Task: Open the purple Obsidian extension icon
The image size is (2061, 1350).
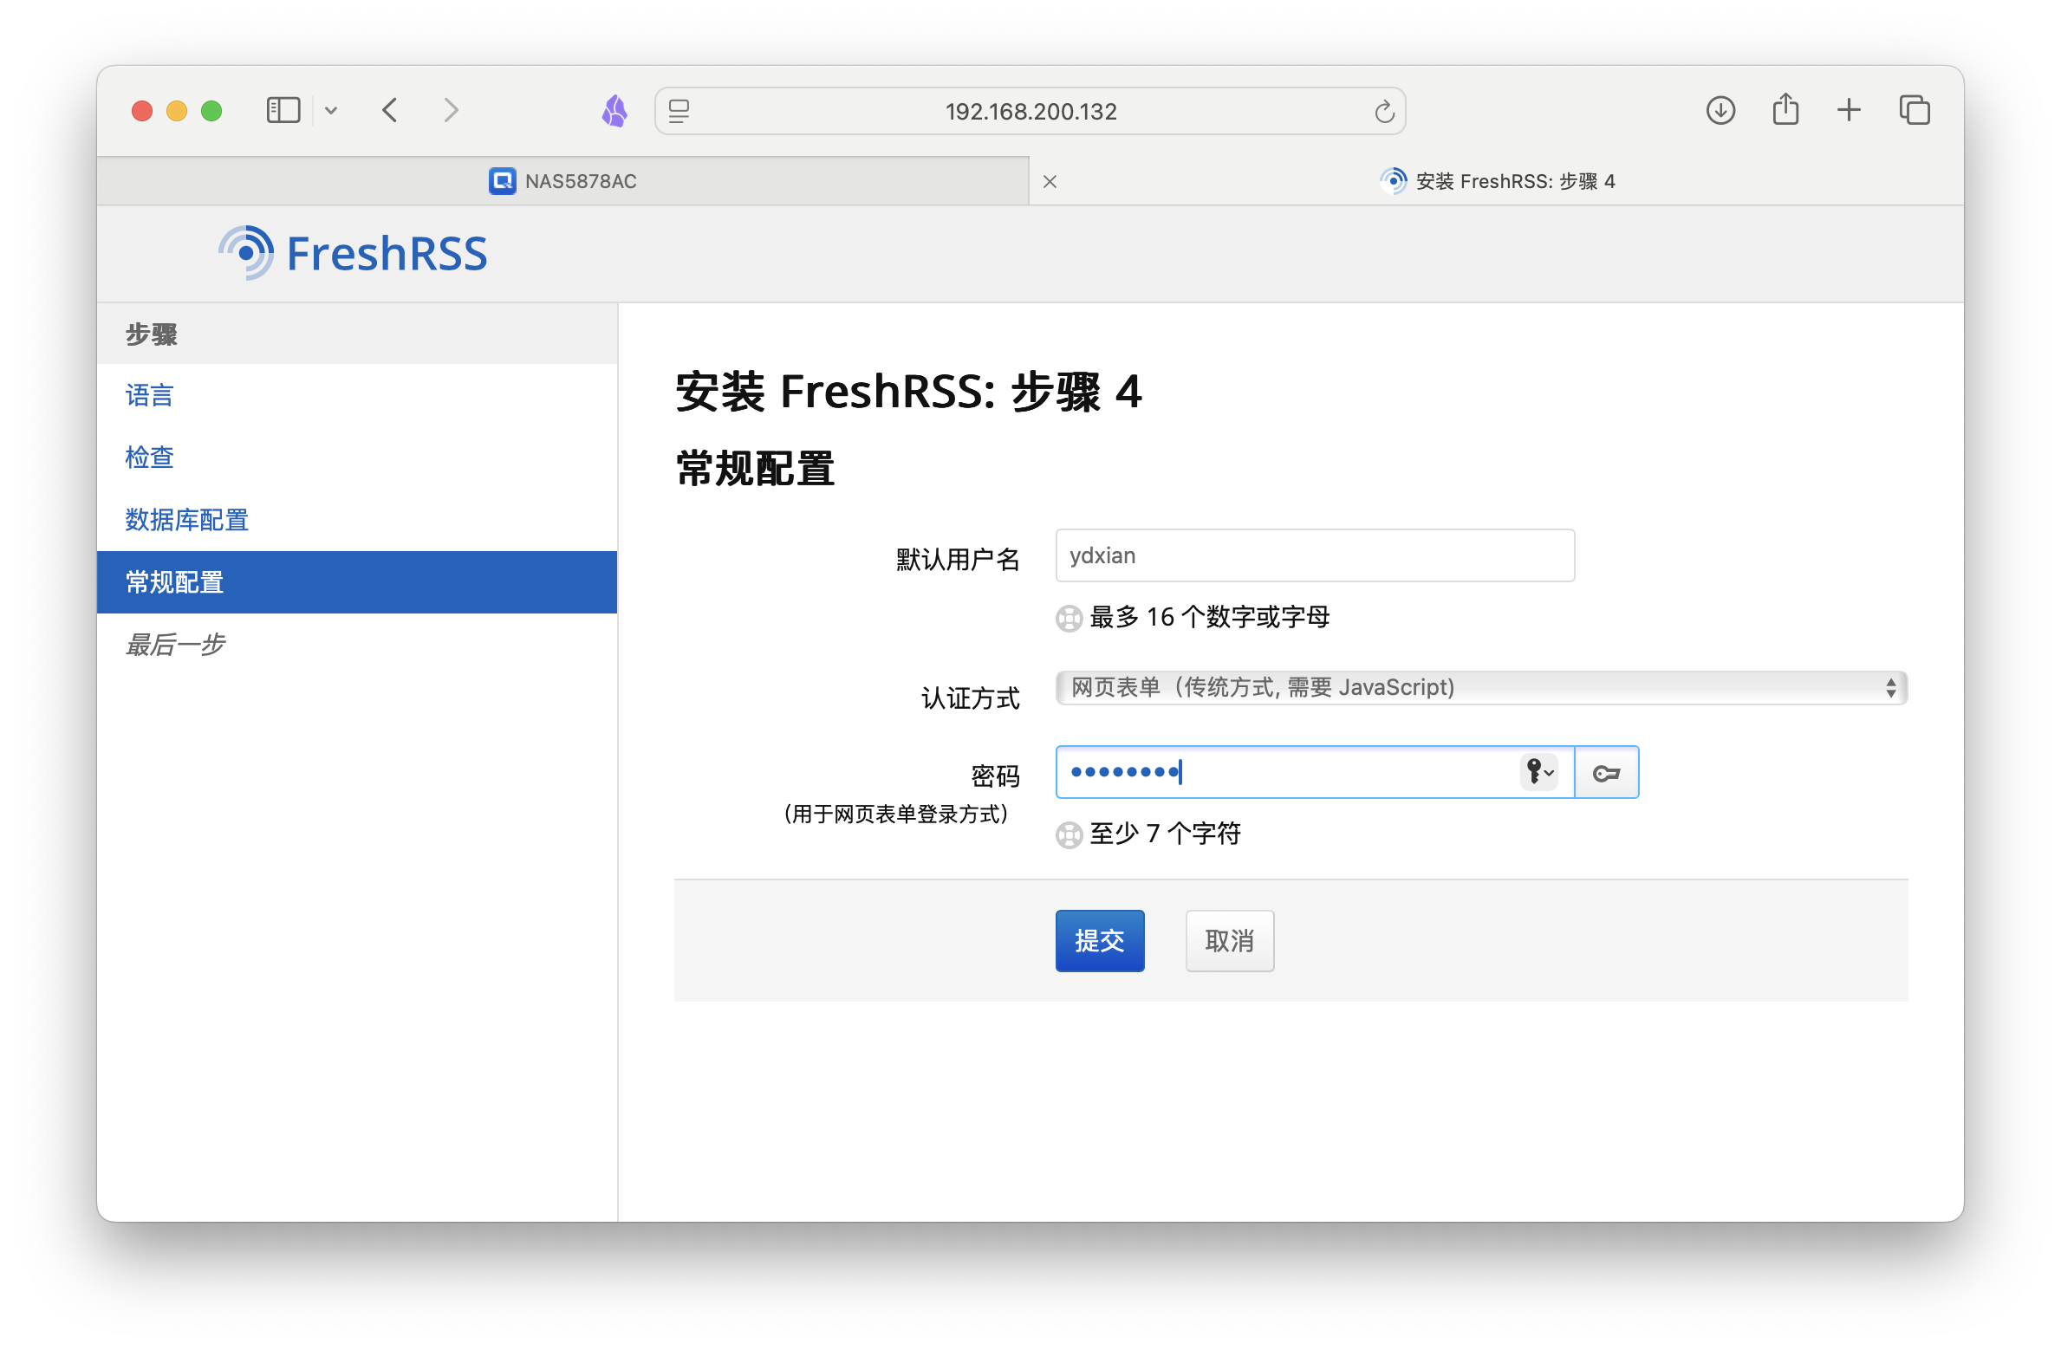Action: (614, 111)
